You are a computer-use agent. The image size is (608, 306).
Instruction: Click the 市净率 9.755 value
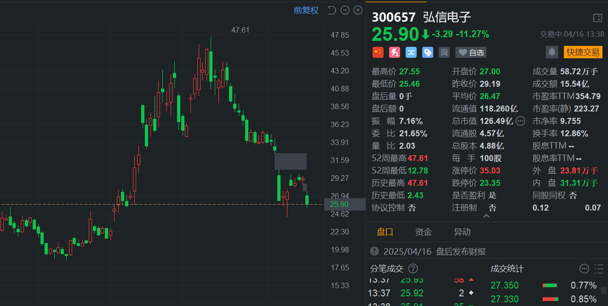click(570, 121)
